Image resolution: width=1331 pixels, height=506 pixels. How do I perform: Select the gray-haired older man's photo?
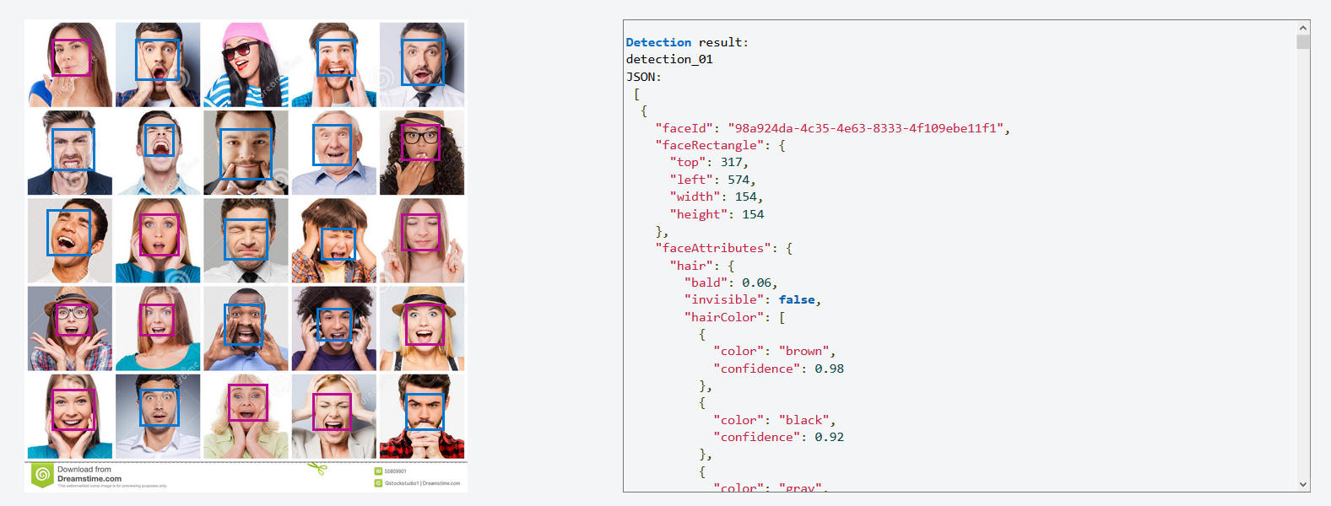[x=334, y=153]
